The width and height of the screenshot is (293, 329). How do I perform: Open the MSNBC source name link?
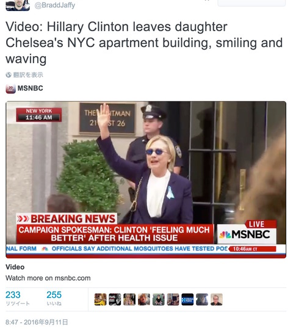(x=31, y=88)
